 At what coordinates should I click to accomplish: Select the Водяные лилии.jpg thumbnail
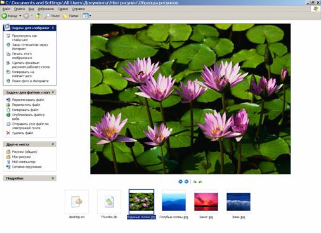pos(141,202)
